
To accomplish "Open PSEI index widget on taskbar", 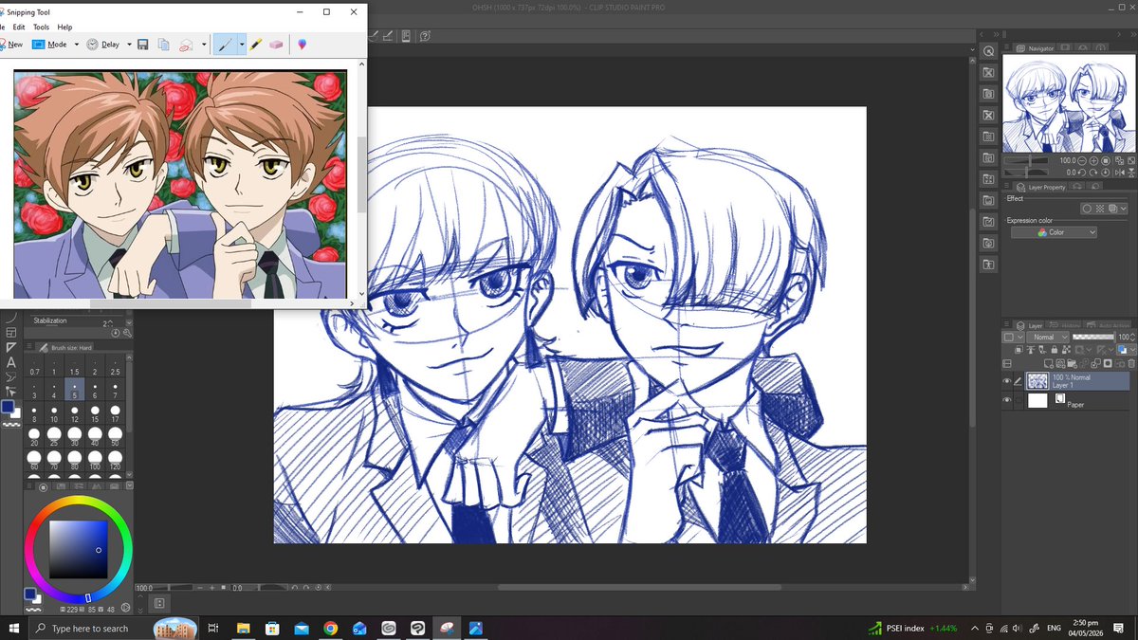I will [x=912, y=628].
